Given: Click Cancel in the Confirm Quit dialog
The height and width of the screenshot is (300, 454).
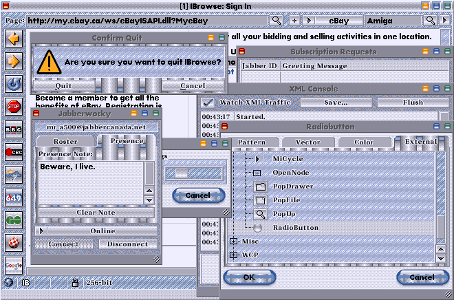Looking at the screenshot, I should tap(193, 86).
